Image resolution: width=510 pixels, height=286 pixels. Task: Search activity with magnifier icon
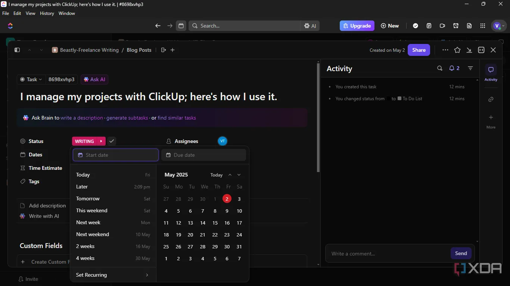(x=440, y=68)
